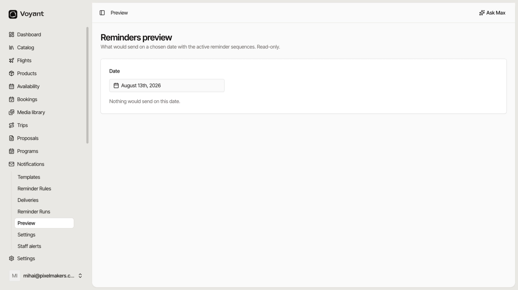This screenshot has width=518, height=290.
Task: Click the Bookings calendar-check icon
Action: [x=12, y=99]
